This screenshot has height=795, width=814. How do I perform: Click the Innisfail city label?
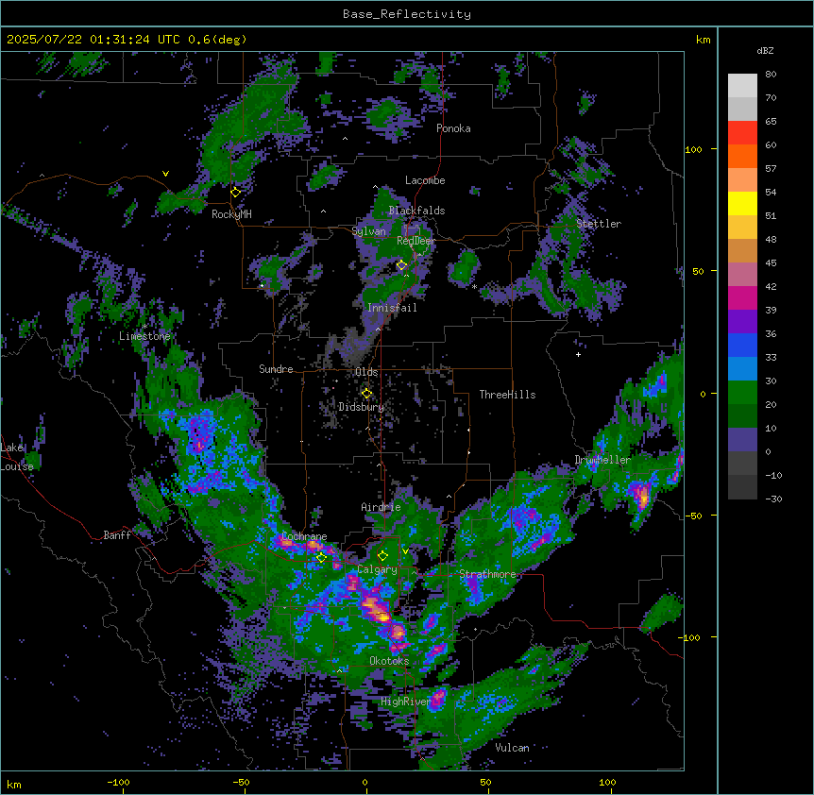click(x=392, y=308)
